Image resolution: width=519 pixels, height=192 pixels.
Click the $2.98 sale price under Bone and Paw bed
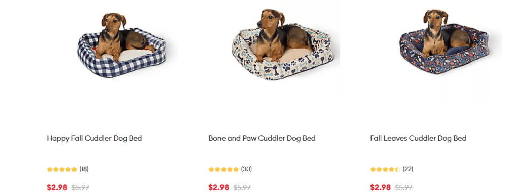tap(219, 188)
